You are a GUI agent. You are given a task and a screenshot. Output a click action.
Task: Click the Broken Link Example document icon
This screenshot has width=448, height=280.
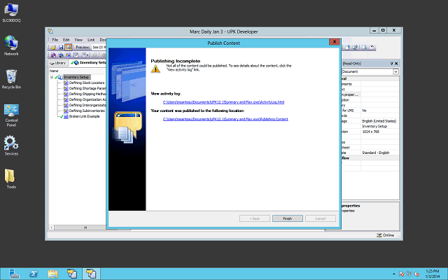[66, 117]
